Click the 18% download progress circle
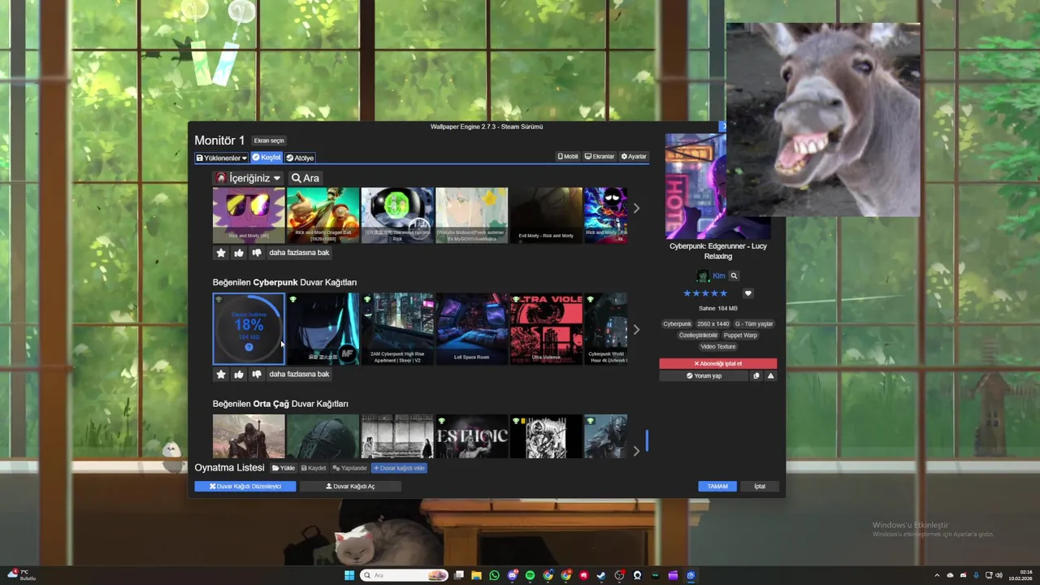The image size is (1040, 585). coord(249,329)
